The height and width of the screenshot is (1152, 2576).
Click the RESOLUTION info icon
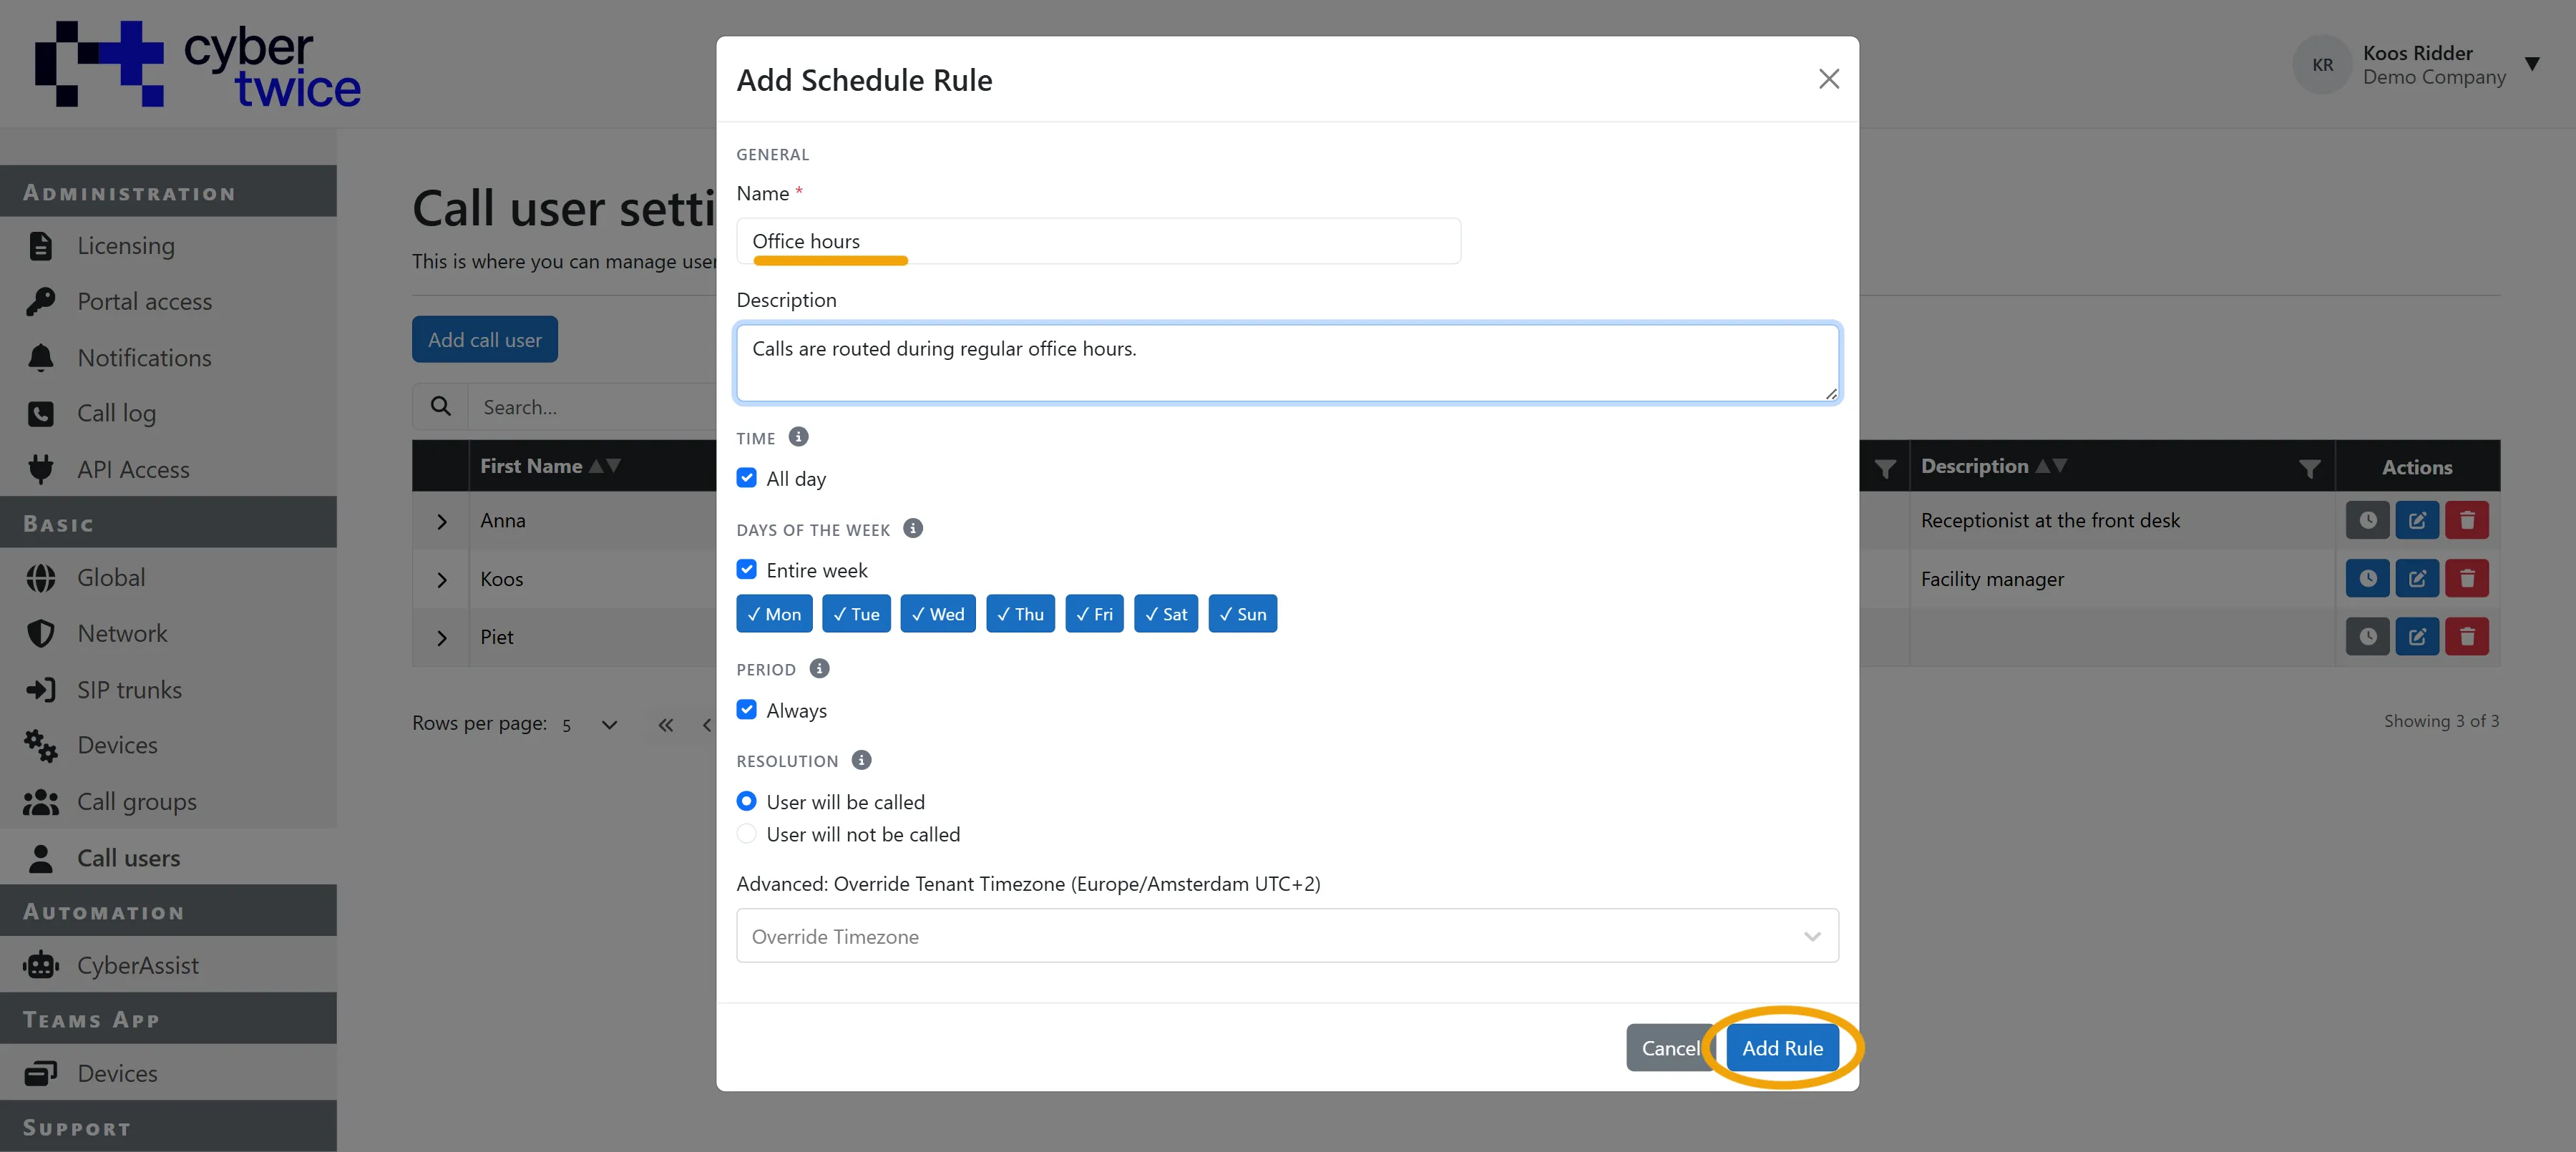pyautogui.click(x=861, y=760)
